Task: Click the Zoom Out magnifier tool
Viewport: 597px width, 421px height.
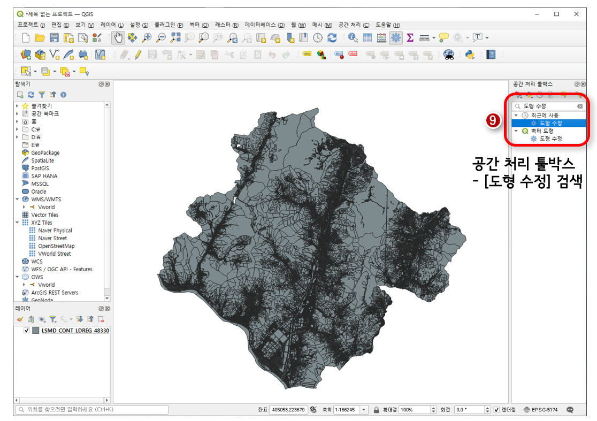Action: [x=161, y=37]
